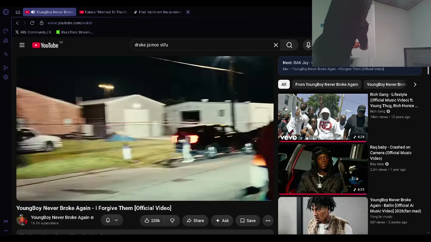Open "Raq baby - Crashed on Camera" title
431x242 pixels.
coord(391,153)
